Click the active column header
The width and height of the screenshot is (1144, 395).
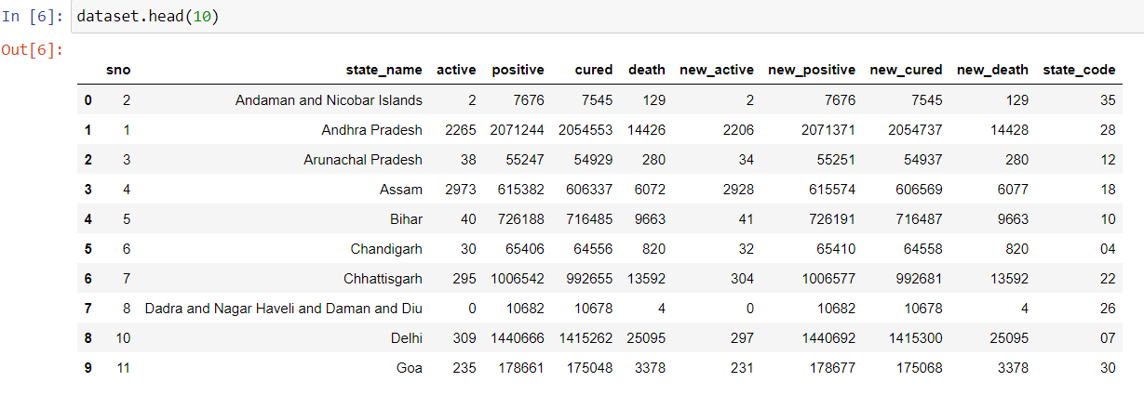456,70
